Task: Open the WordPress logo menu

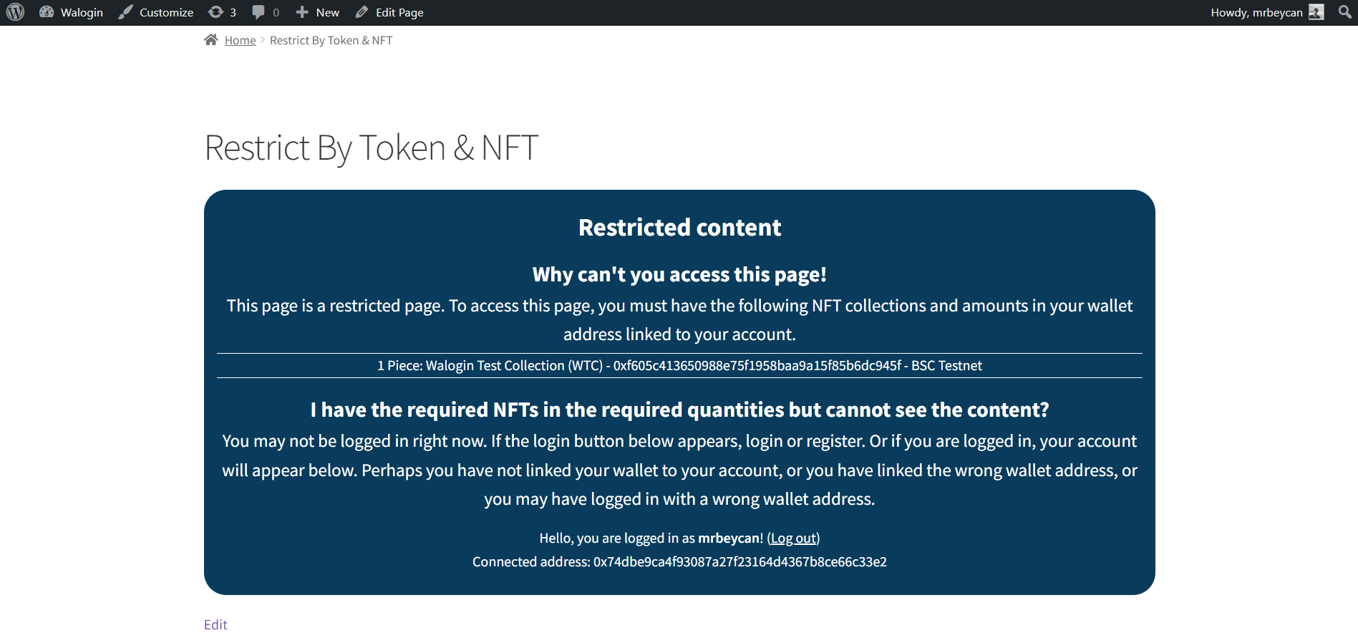Action: (x=15, y=12)
